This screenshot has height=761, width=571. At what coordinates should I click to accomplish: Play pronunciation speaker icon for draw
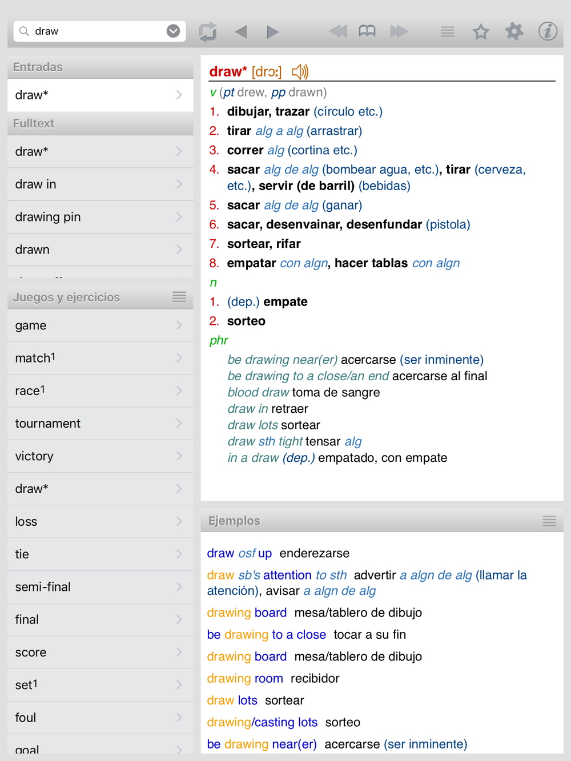pyautogui.click(x=300, y=72)
